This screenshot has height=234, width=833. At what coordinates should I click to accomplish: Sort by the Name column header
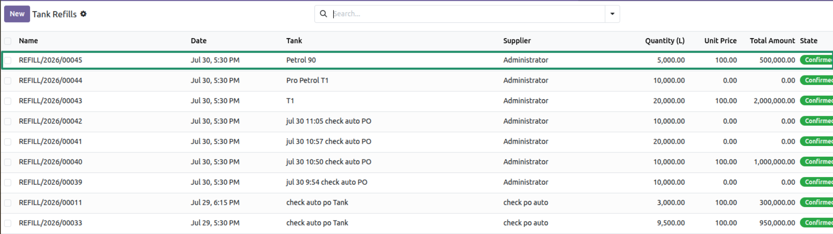click(x=28, y=40)
